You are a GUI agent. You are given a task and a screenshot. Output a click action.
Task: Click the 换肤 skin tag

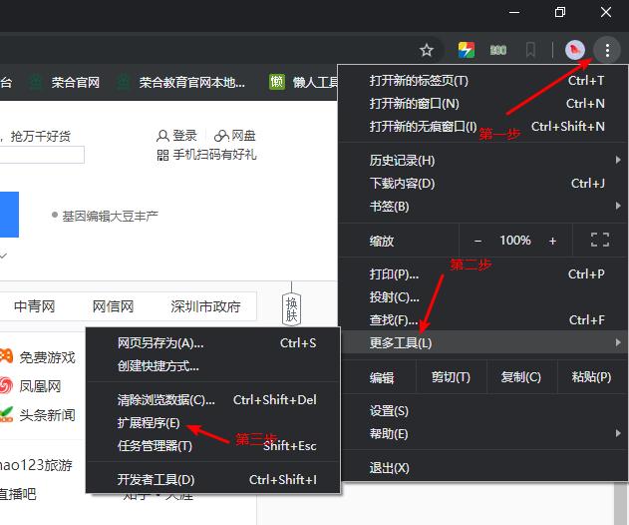[292, 309]
